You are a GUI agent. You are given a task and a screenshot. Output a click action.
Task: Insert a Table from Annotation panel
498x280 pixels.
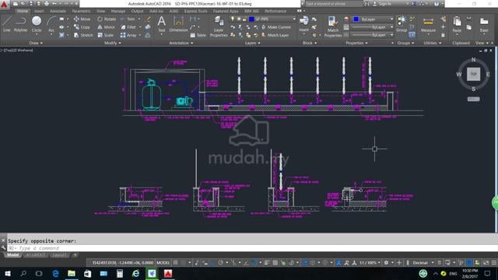[198, 35]
